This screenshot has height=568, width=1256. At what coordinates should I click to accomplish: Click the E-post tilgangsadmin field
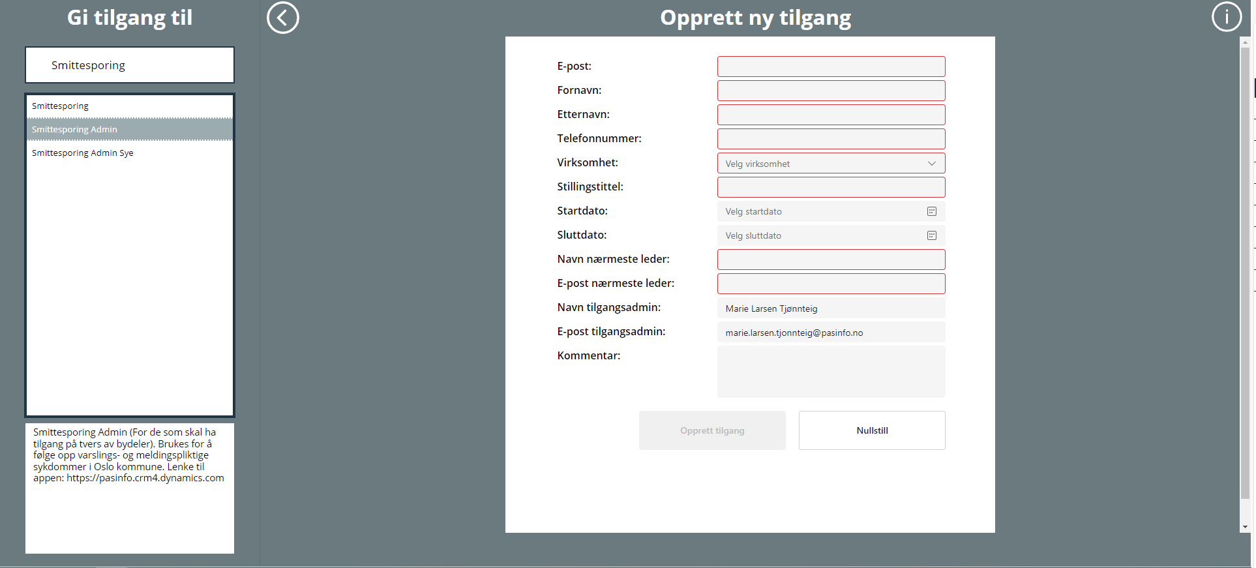pos(831,332)
